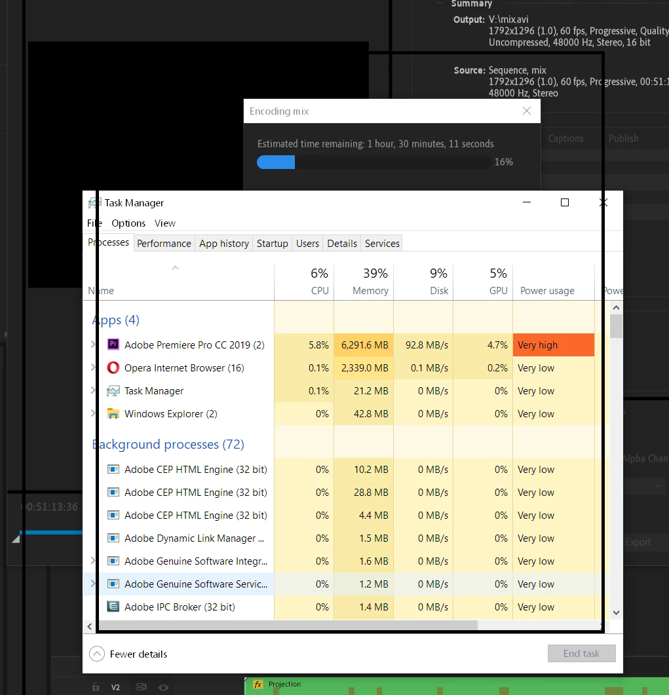Click the Opera Internet Browser icon
The image size is (669, 695).
[x=113, y=367]
